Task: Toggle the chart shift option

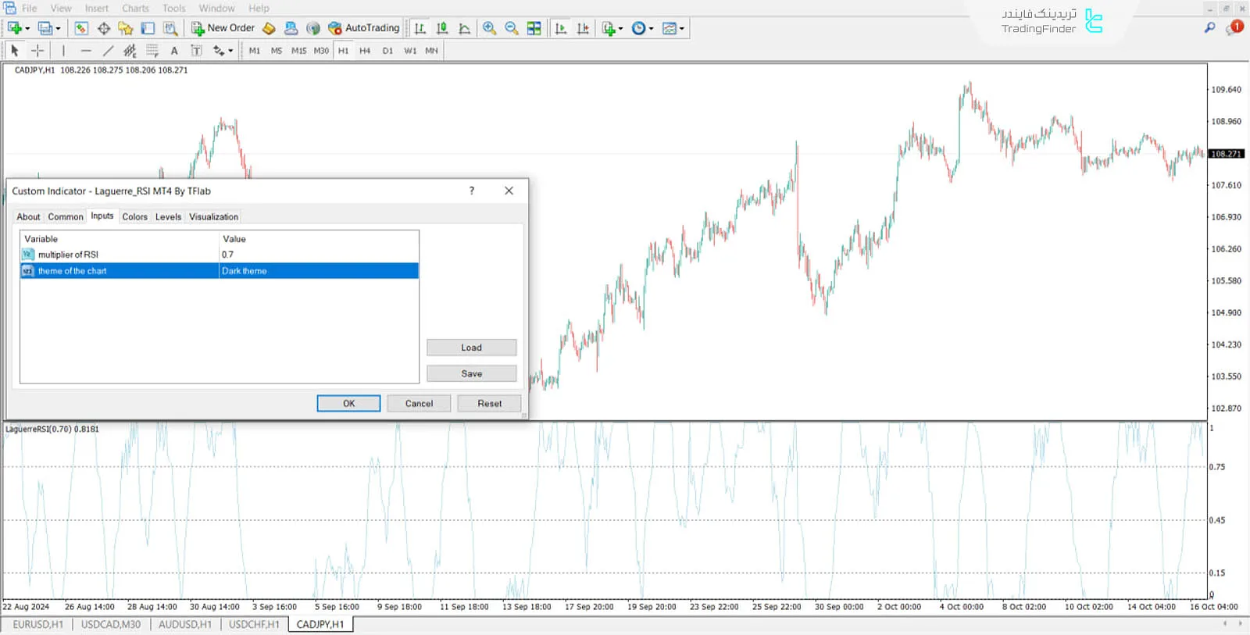Action: tap(583, 28)
